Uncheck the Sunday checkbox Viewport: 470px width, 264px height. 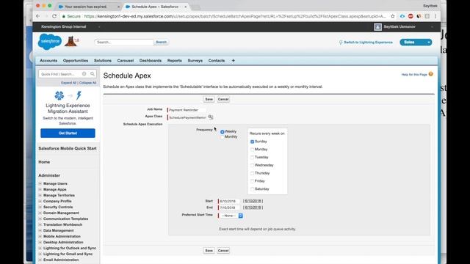coord(252,142)
